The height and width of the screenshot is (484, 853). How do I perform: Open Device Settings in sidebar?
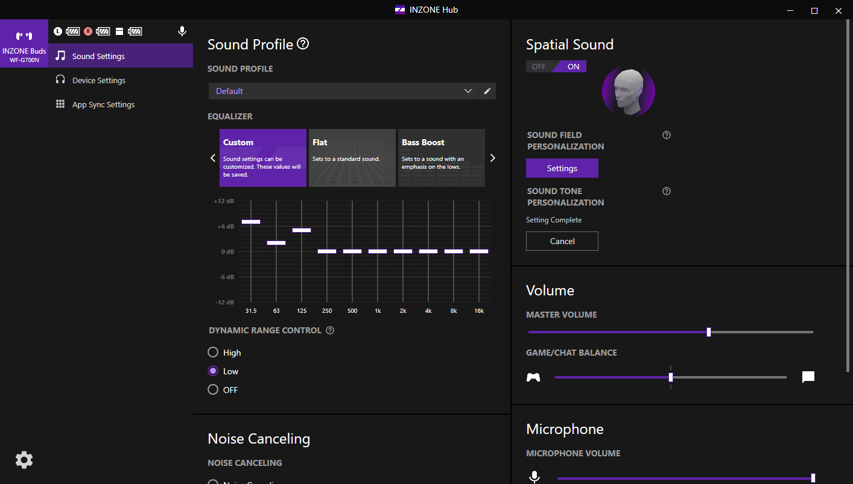[99, 80]
